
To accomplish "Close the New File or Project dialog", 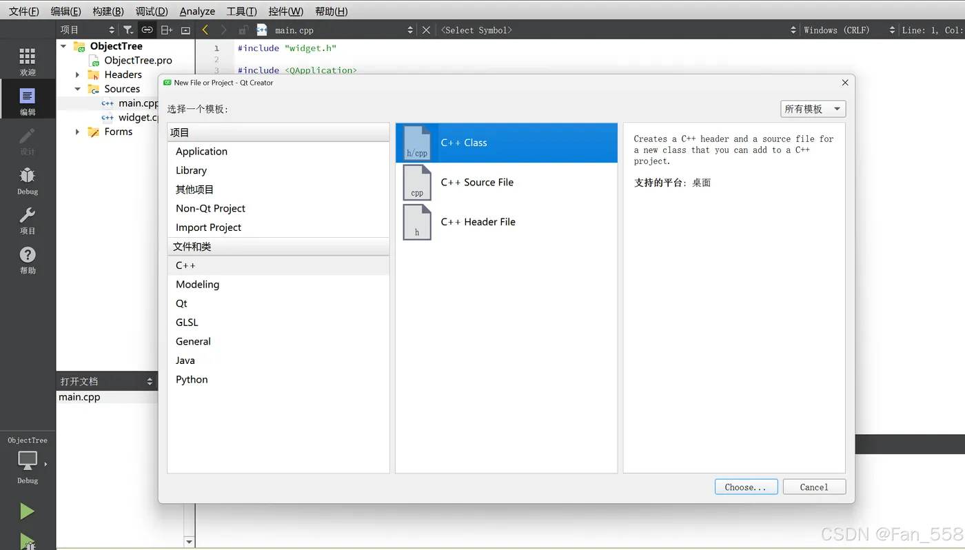I will (x=845, y=83).
